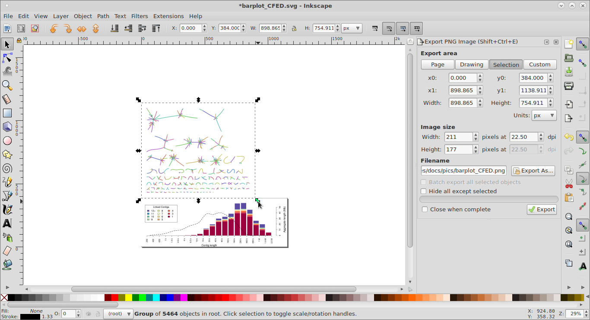Select the Zoom magnifier tool
Screen dimensions: 590x320
tap(7, 85)
